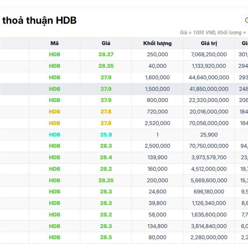Viewport: 248px width, 248px height.
Task: Select the highlighted row with 1,500,000 volume
Action: click(157, 89)
